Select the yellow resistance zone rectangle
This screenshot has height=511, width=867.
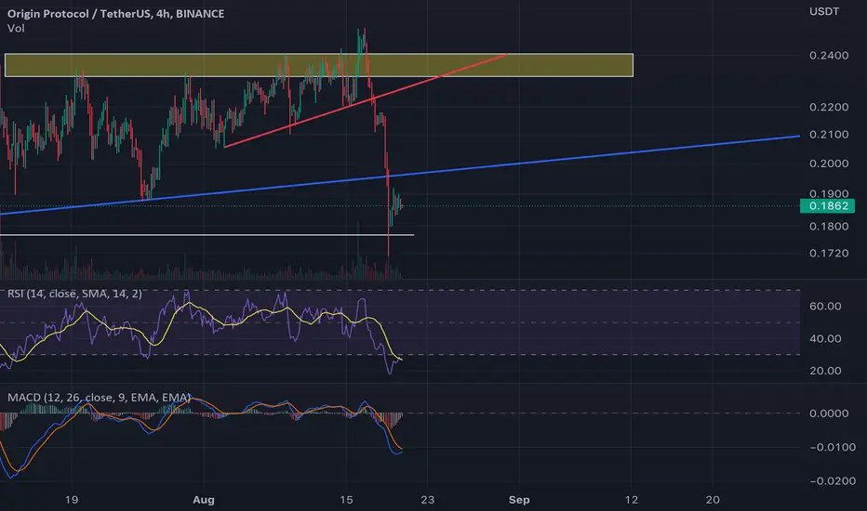pyautogui.click(x=319, y=65)
